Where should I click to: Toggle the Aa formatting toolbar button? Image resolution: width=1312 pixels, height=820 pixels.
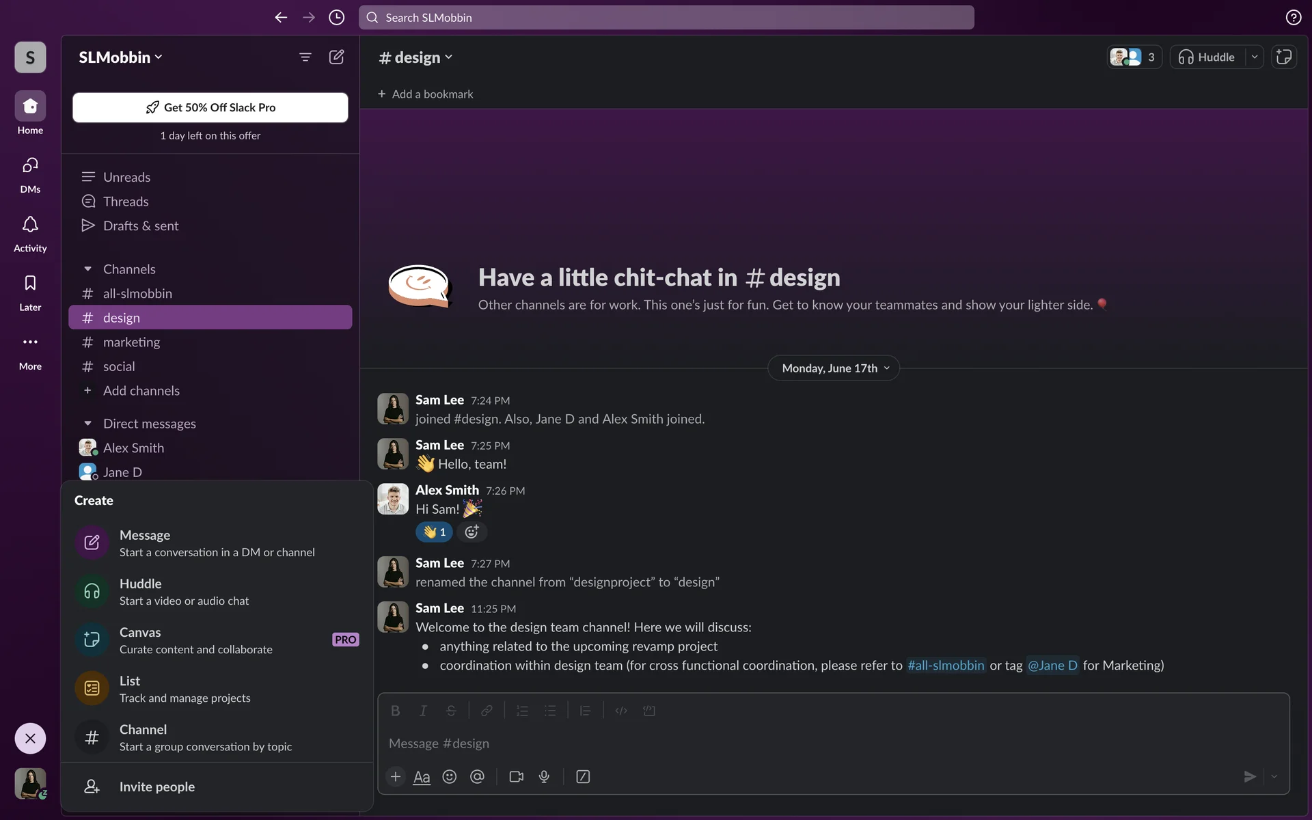click(x=422, y=777)
